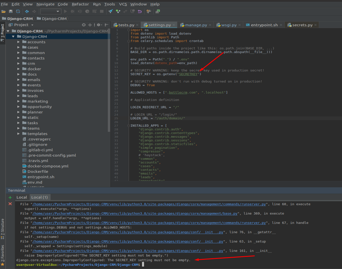Expand the accounts folder
This screenshot has height=269, width=342.
pos(19,42)
